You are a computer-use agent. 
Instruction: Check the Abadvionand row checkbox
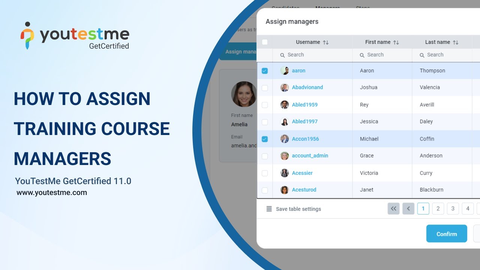click(x=265, y=88)
